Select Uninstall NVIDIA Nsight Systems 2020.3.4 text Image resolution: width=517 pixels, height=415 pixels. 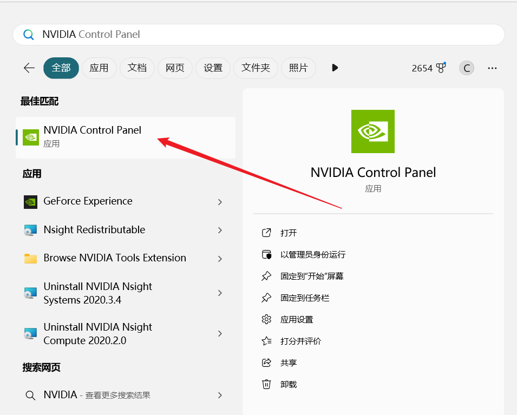[x=97, y=293]
